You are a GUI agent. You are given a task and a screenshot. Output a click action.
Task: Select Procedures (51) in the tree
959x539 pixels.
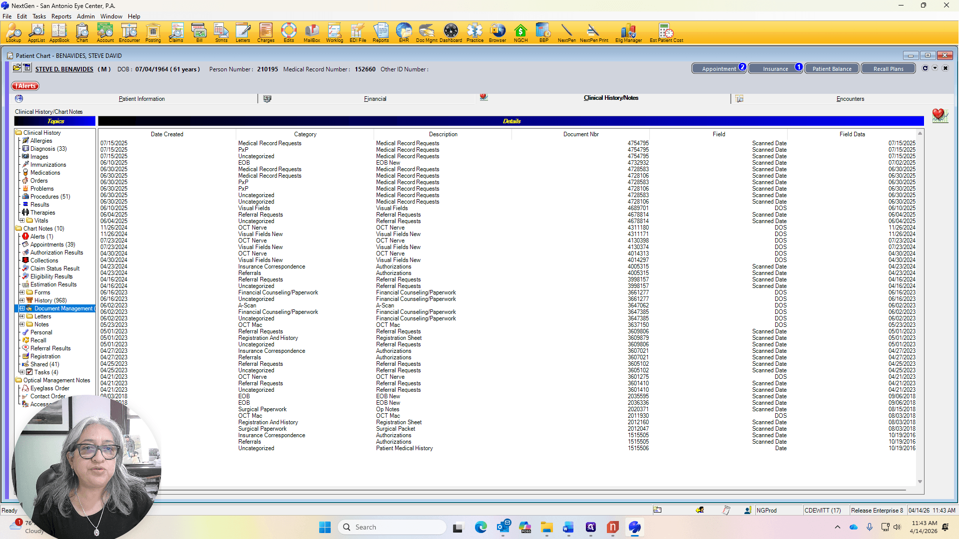pos(50,197)
